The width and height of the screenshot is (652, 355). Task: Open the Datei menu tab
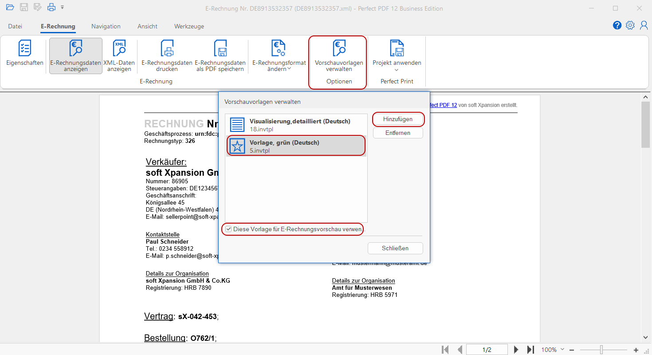pyautogui.click(x=15, y=26)
